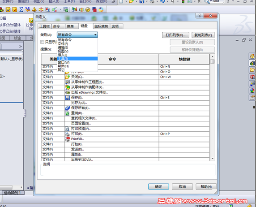This screenshot has width=256, height=207.
Task: Click the Rebuild traffic light icon
Action: tap(183, 1)
